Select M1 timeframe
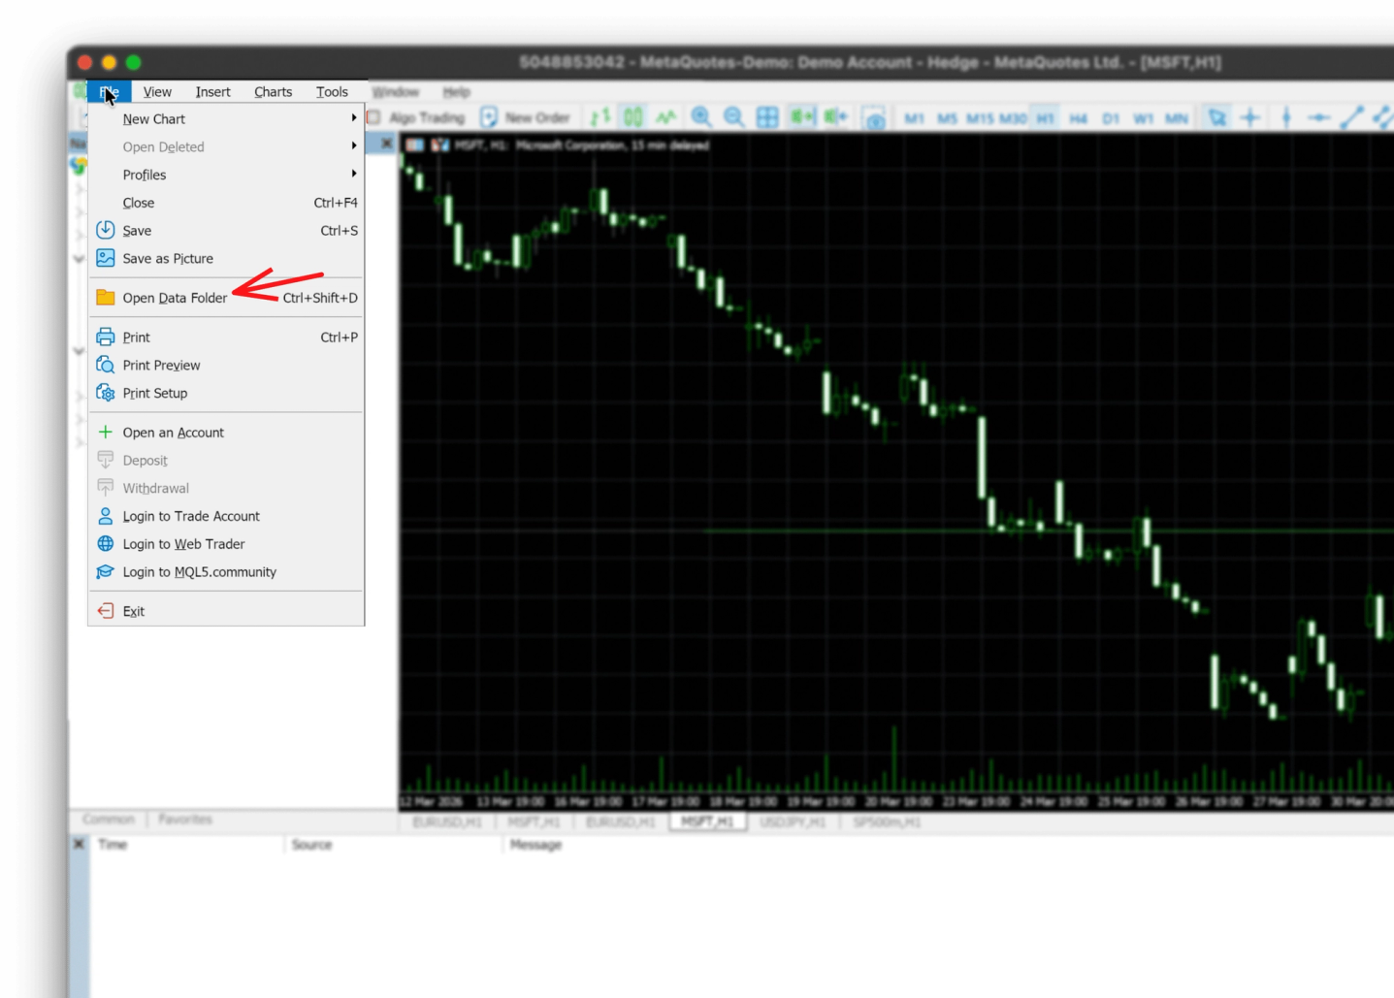This screenshot has width=1394, height=998. click(914, 118)
